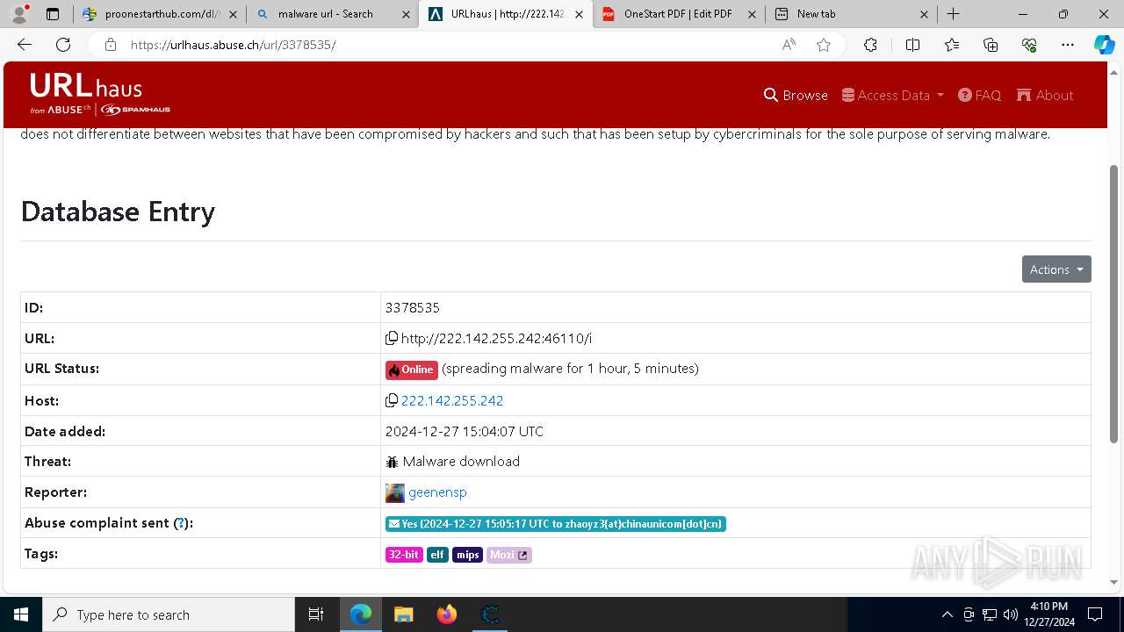This screenshot has width=1124, height=632.
Task: Open the Browse navigation item
Action: click(x=796, y=95)
